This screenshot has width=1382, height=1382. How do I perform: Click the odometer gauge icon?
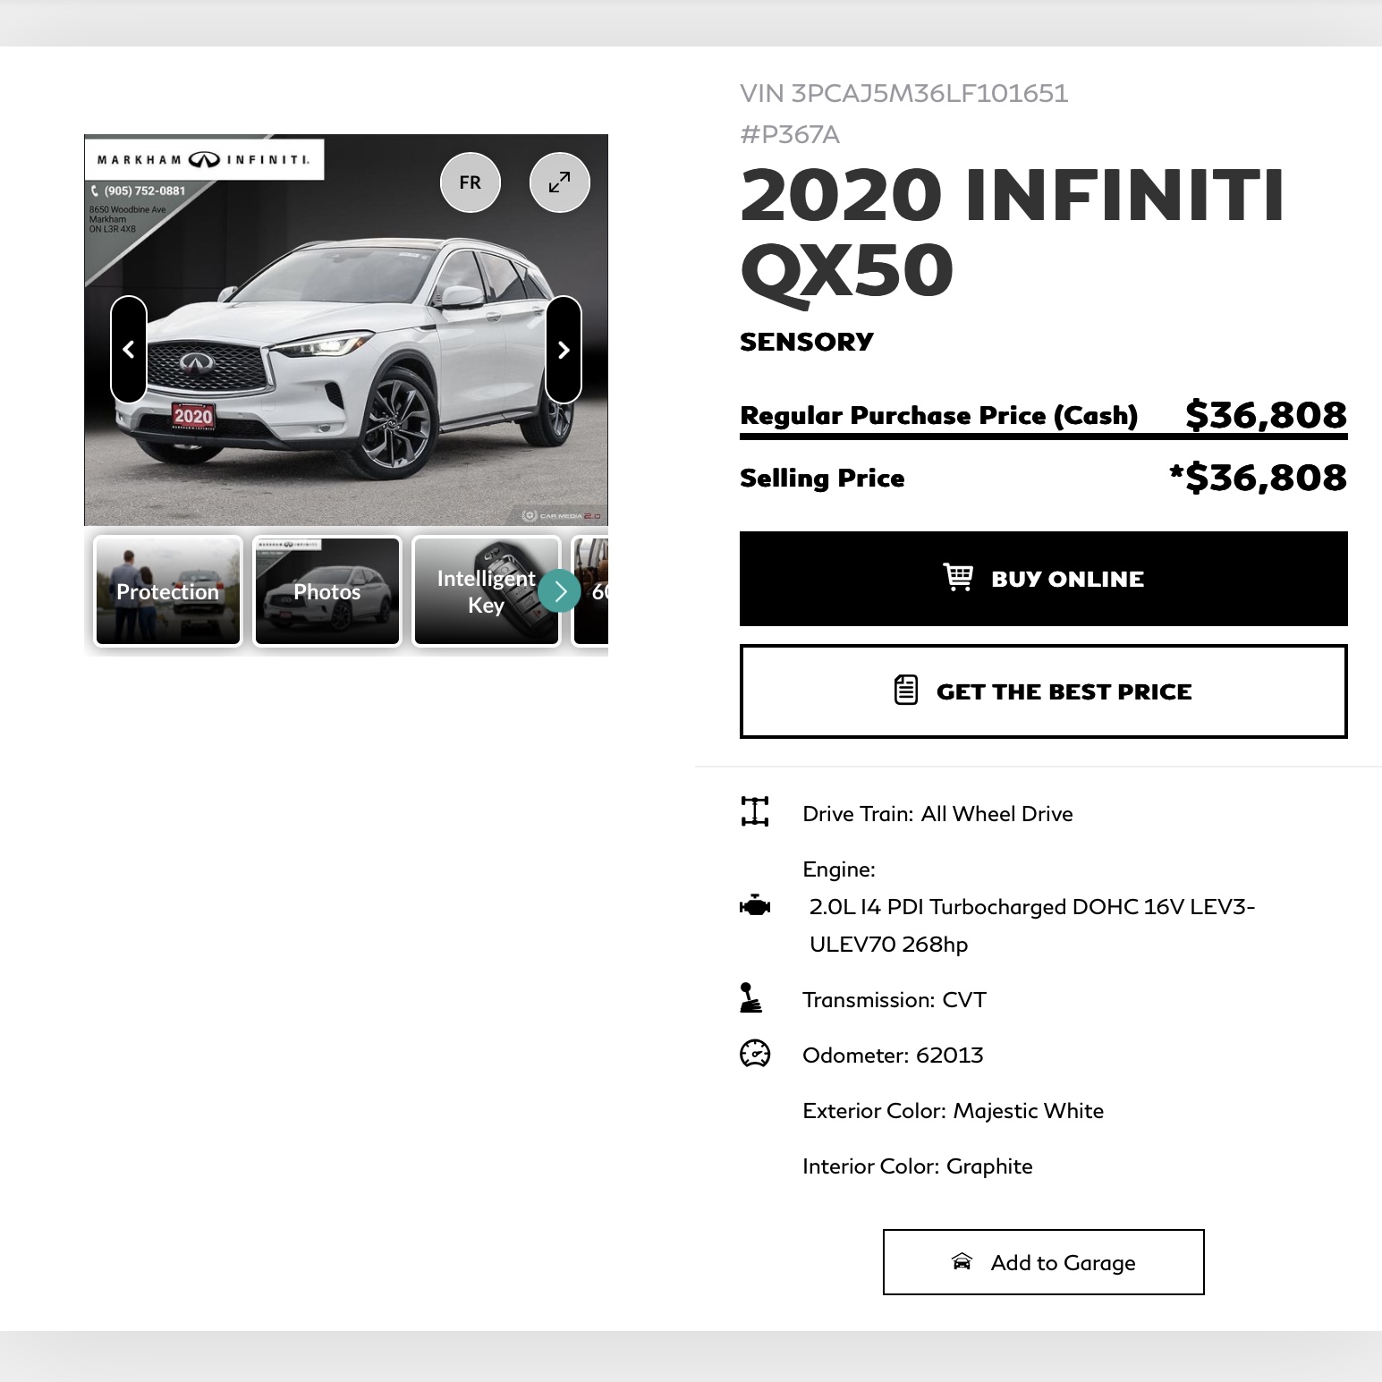[x=755, y=1054]
